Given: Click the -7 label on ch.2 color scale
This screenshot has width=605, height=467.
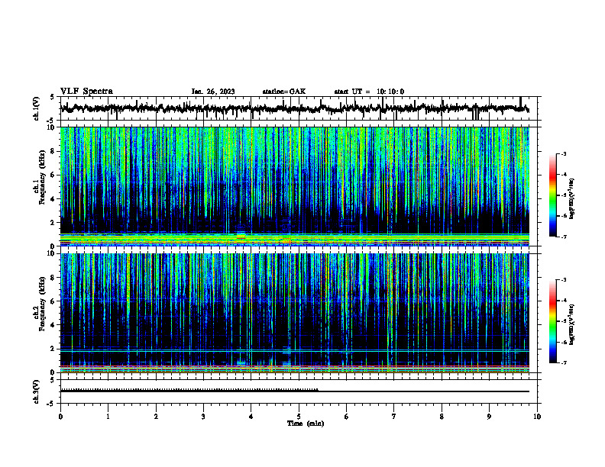Looking at the screenshot, I should (x=564, y=363).
